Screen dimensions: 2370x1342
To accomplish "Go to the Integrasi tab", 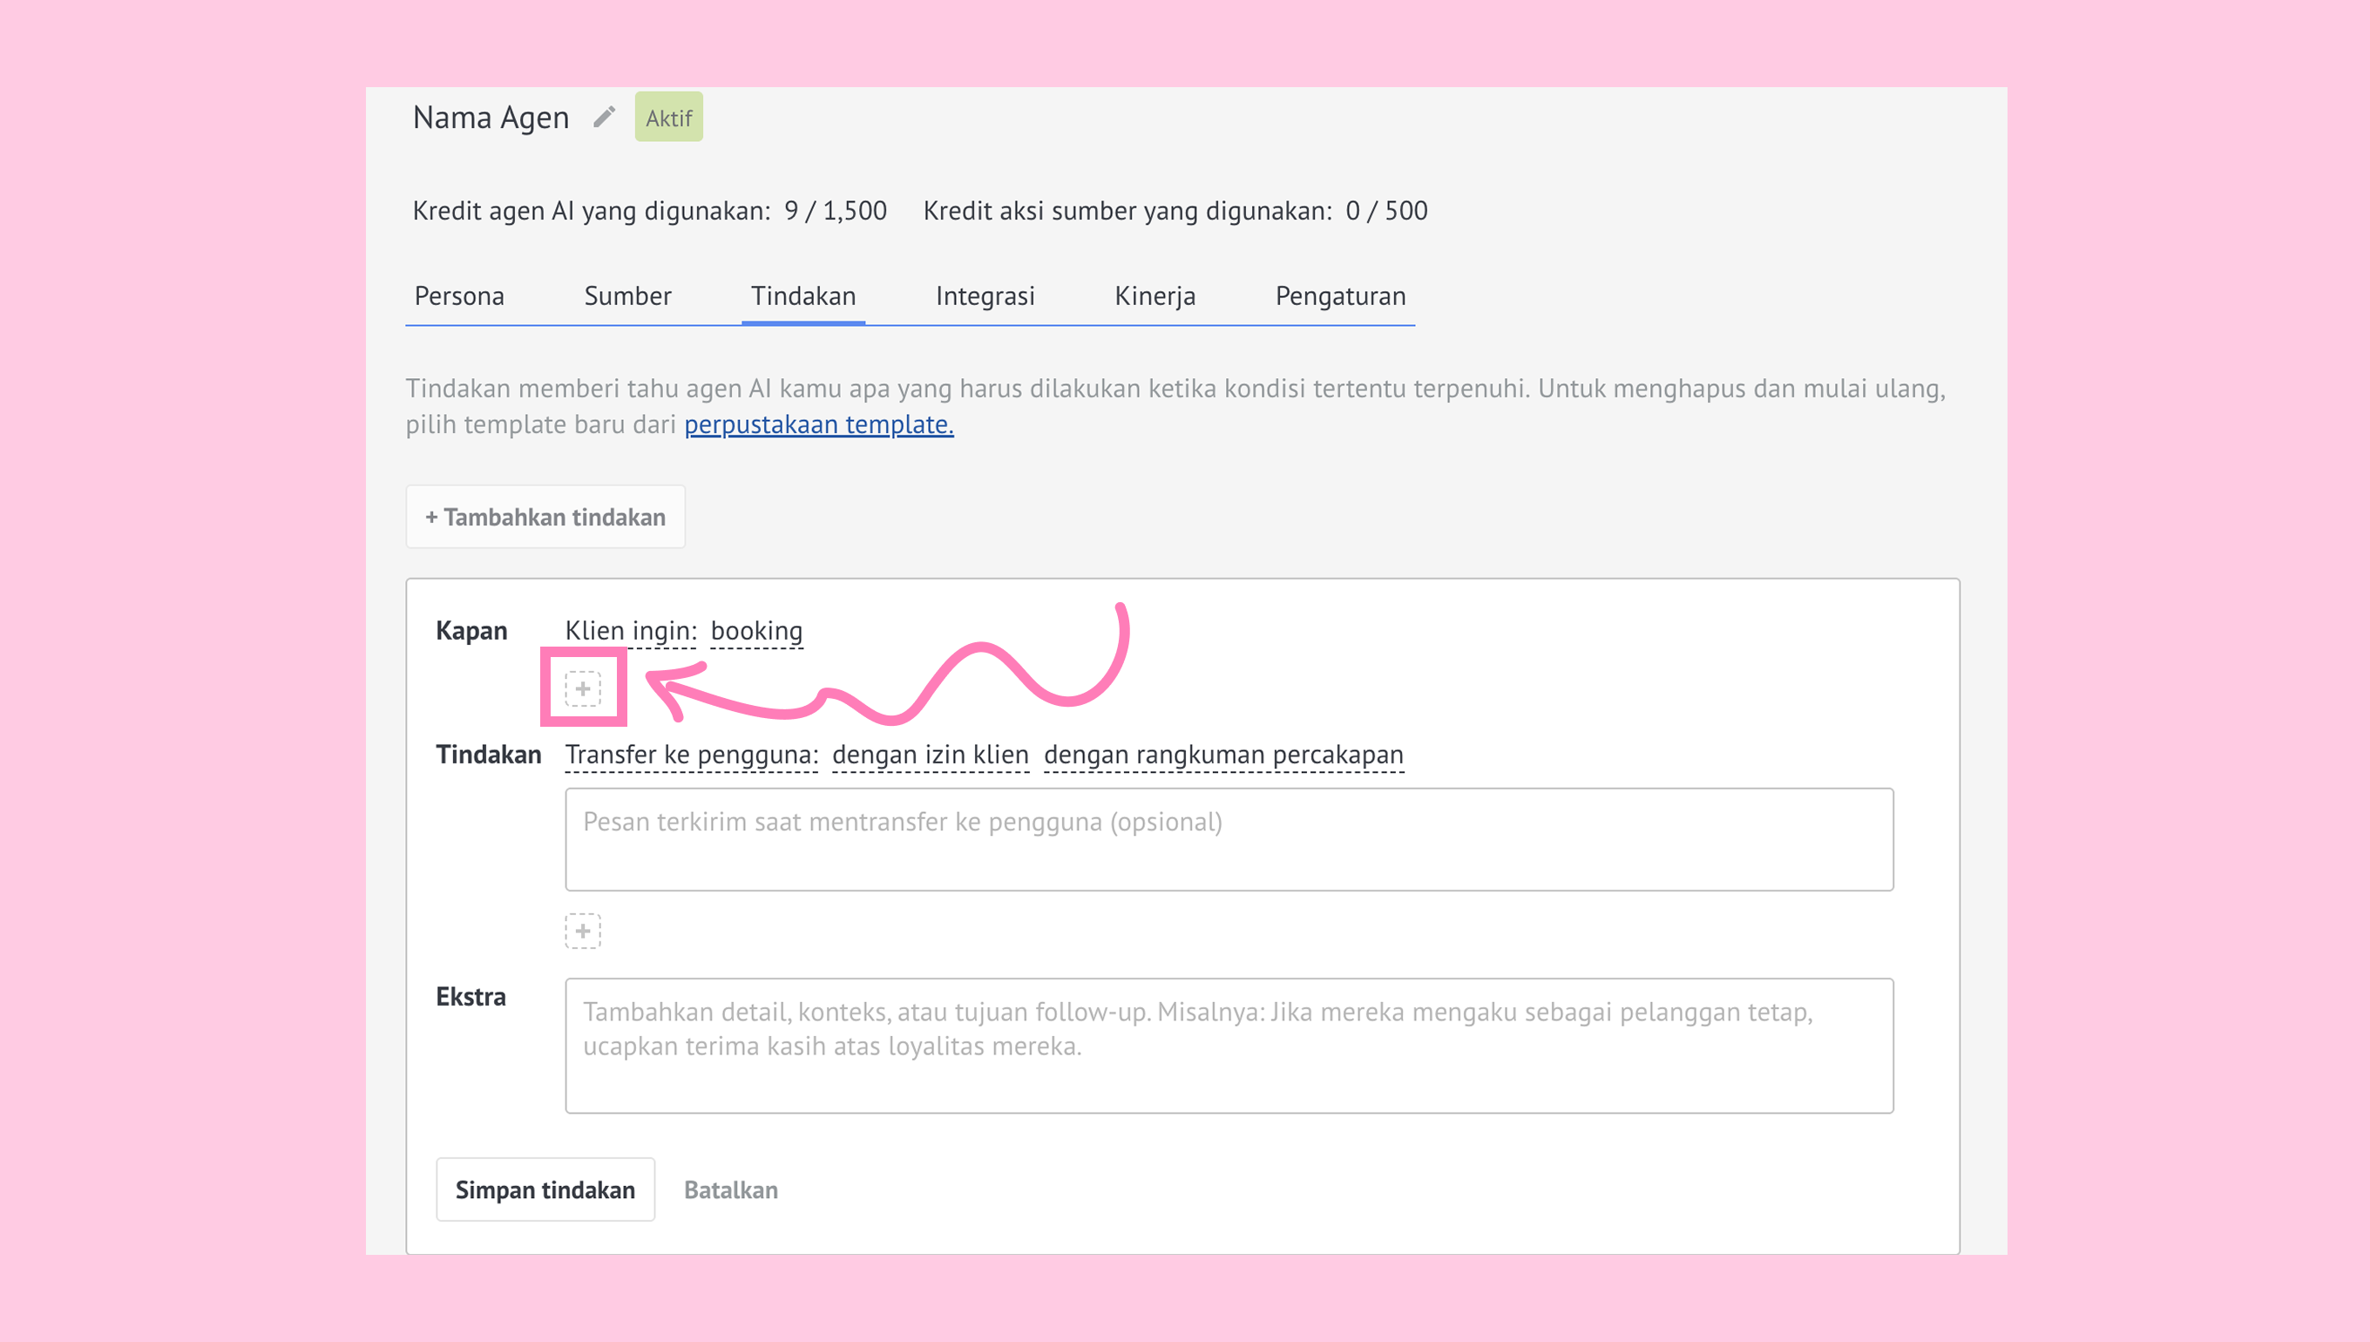I will pyautogui.click(x=984, y=296).
